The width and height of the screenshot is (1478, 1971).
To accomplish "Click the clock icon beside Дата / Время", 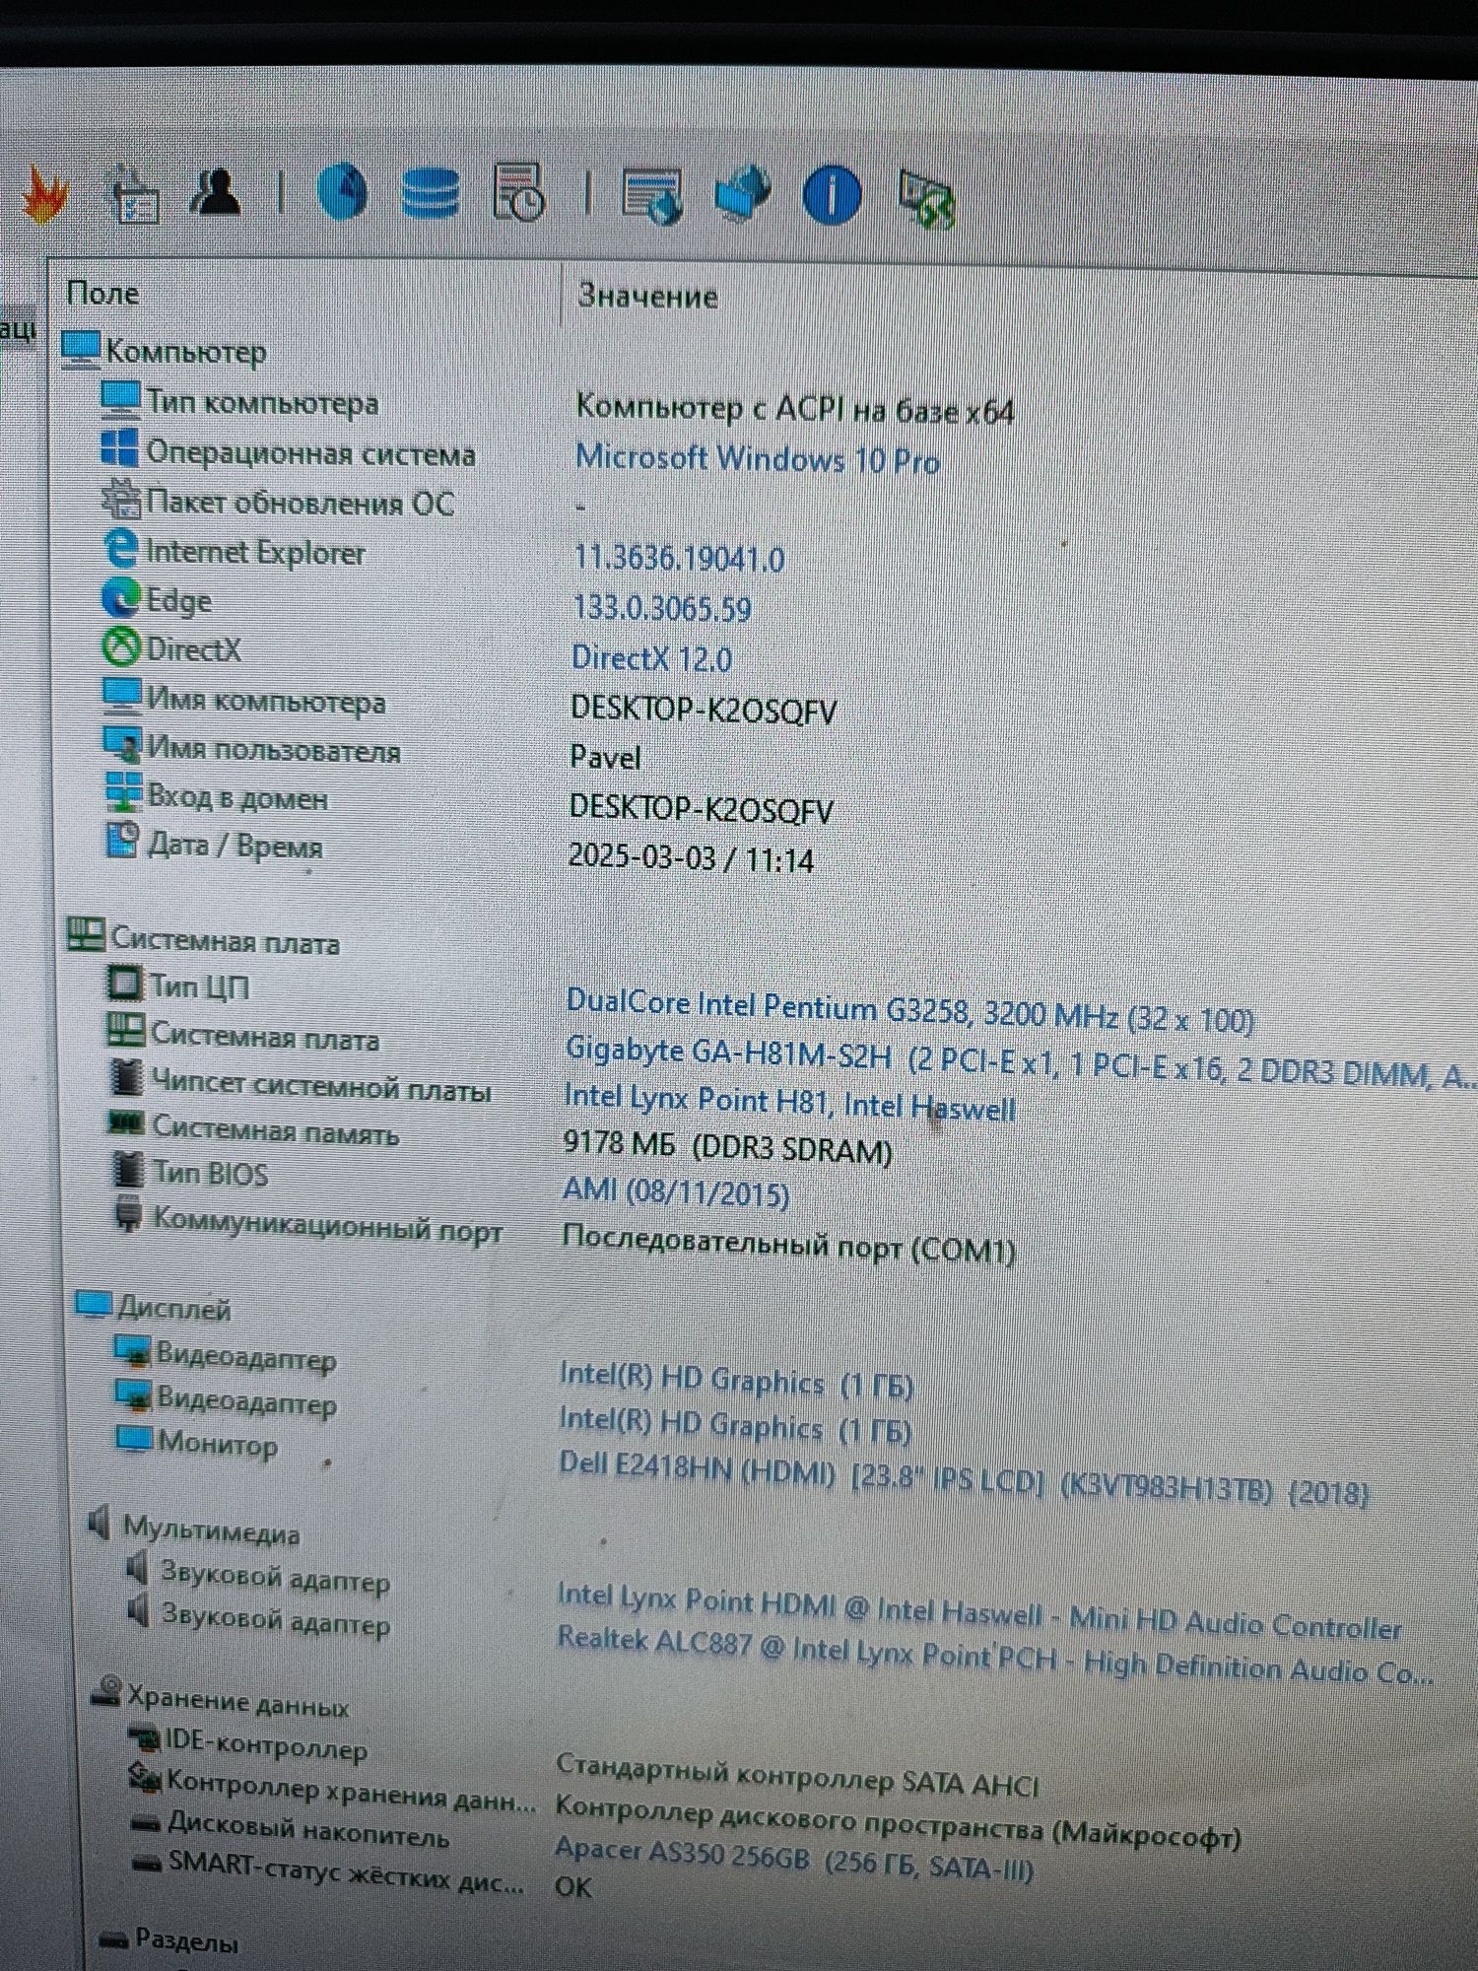I will tap(123, 840).
